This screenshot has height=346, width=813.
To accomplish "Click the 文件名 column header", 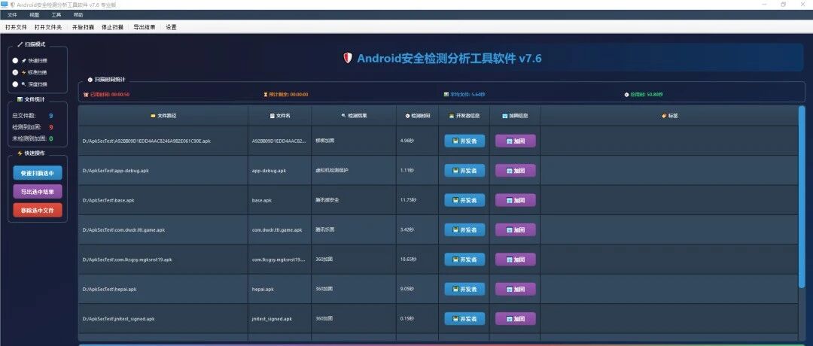I will click(280, 116).
